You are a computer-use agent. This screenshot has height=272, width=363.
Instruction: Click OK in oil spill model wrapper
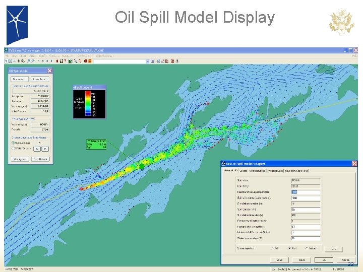click(x=324, y=260)
